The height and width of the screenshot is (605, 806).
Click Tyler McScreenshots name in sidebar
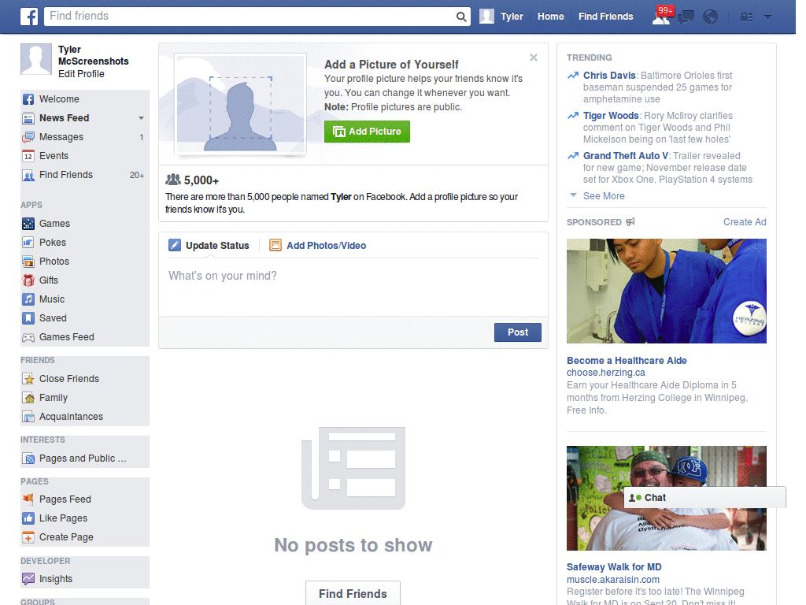[94, 56]
